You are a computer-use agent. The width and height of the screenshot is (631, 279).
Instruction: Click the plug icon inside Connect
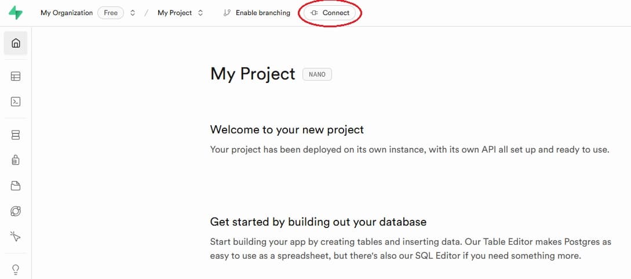314,13
